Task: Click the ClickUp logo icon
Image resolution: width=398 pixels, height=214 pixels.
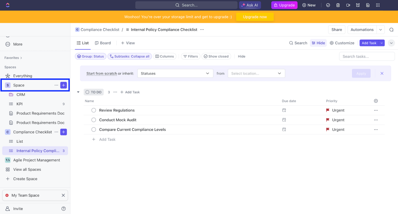Action: (x=8, y=5)
